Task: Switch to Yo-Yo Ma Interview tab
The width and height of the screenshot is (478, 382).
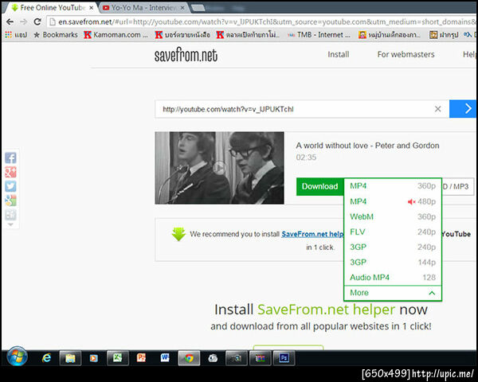Action: click(140, 8)
